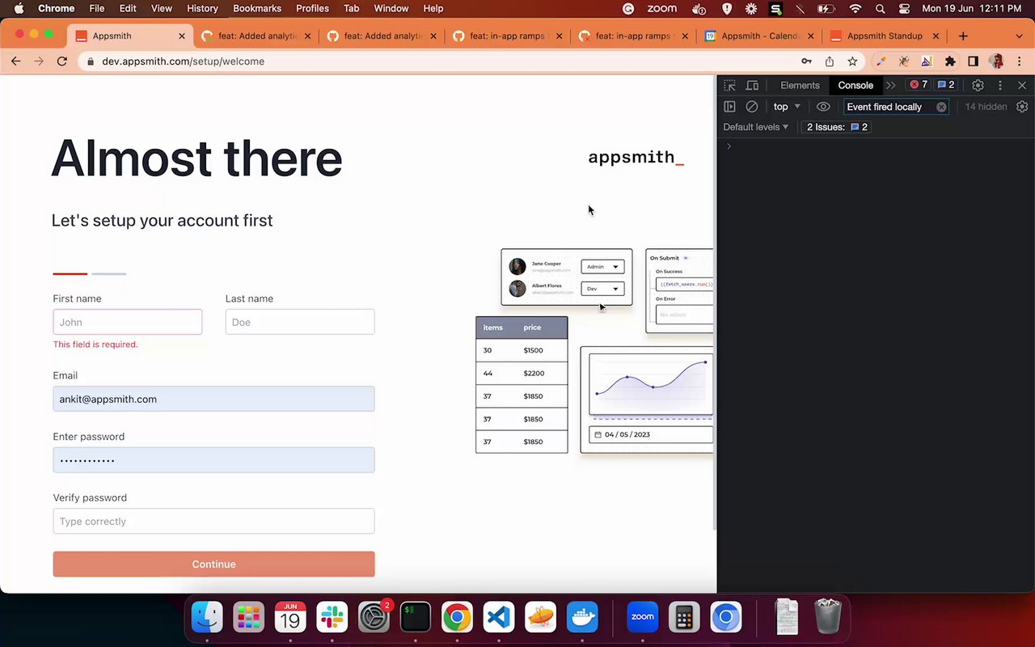Open the tab search chevron in Chrome
This screenshot has width=1035, height=647.
pos(1019,36)
